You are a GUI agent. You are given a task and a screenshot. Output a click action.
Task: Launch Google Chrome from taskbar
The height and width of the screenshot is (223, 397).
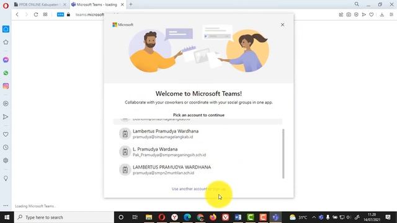[x=200, y=217]
